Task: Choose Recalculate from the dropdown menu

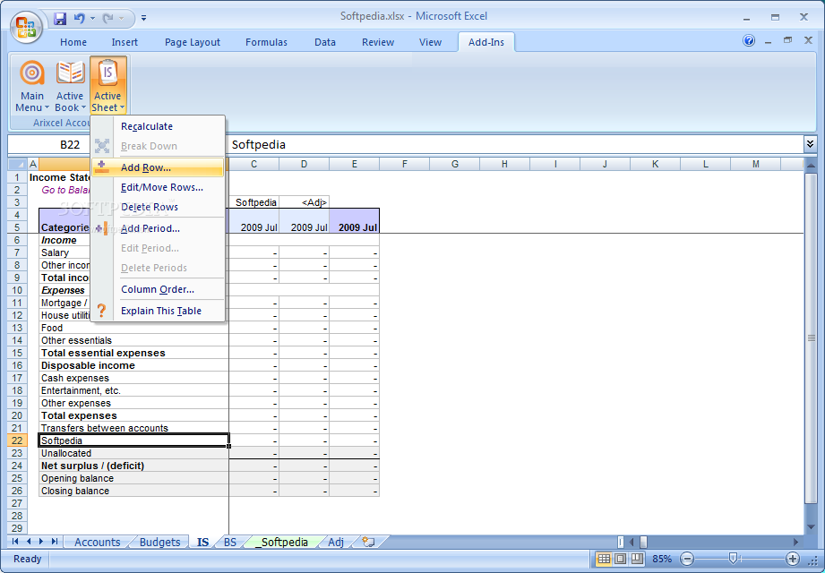Action: click(158, 126)
